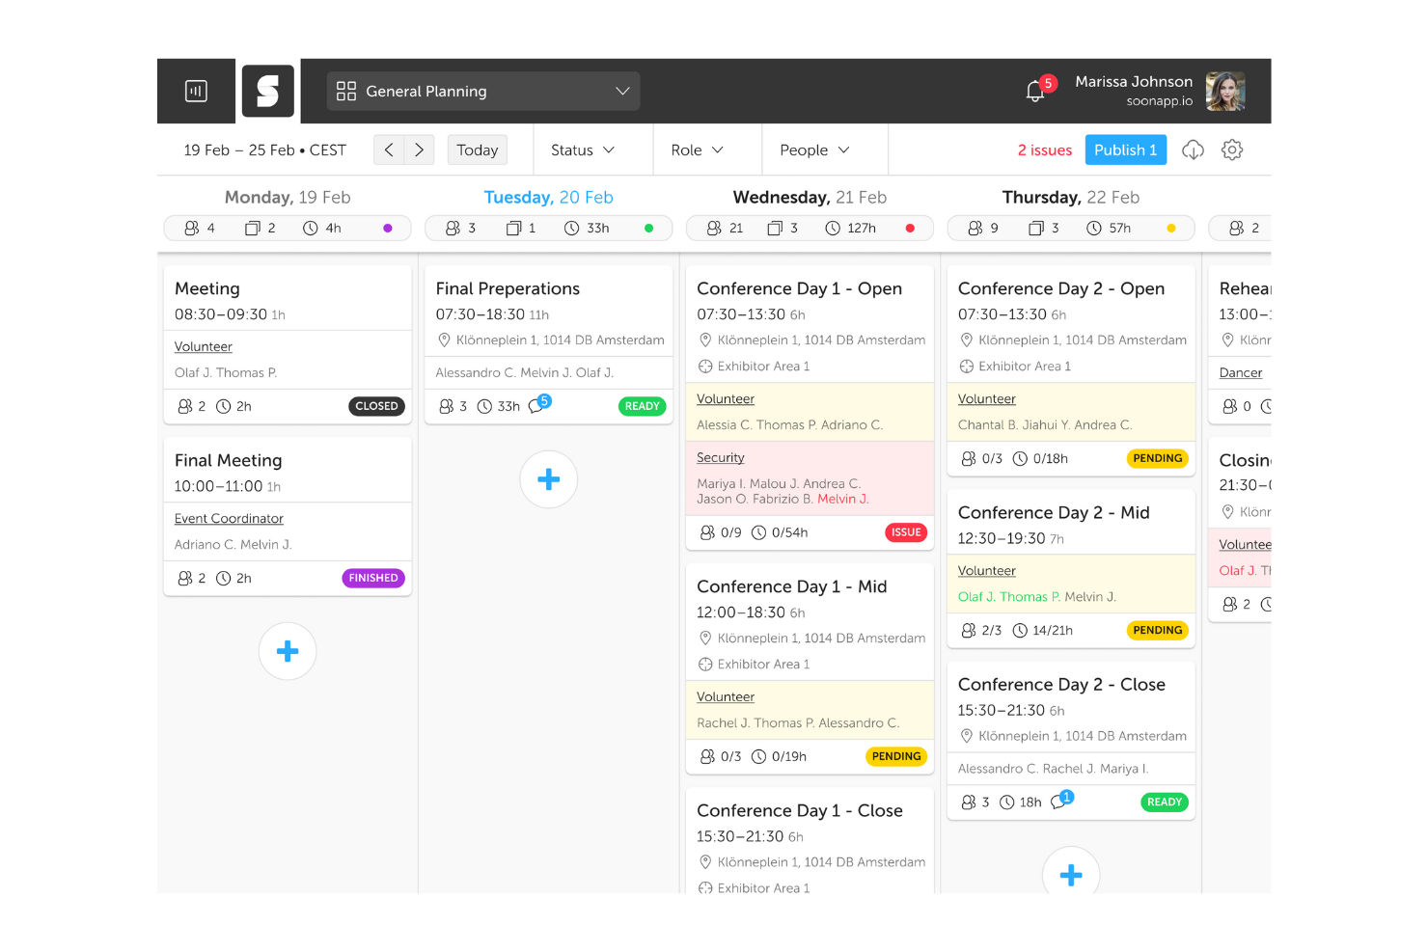
Task: Select the Wednesday, 21 Feb column header
Action: (810, 197)
